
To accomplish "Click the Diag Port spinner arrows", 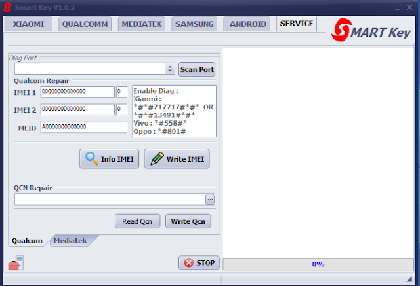I will click(170, 69).
